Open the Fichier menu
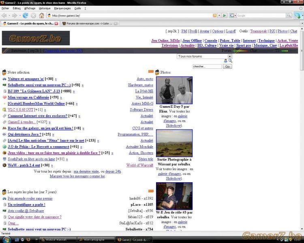 [x=5, y=9]
